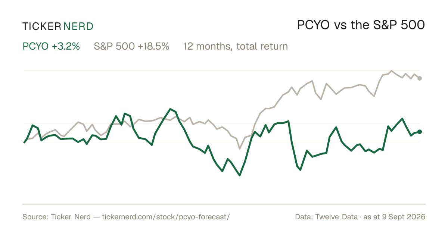448x235 pixels.
Task: Click the Source: Ticker Nerd text
Action: click(56, 217)
